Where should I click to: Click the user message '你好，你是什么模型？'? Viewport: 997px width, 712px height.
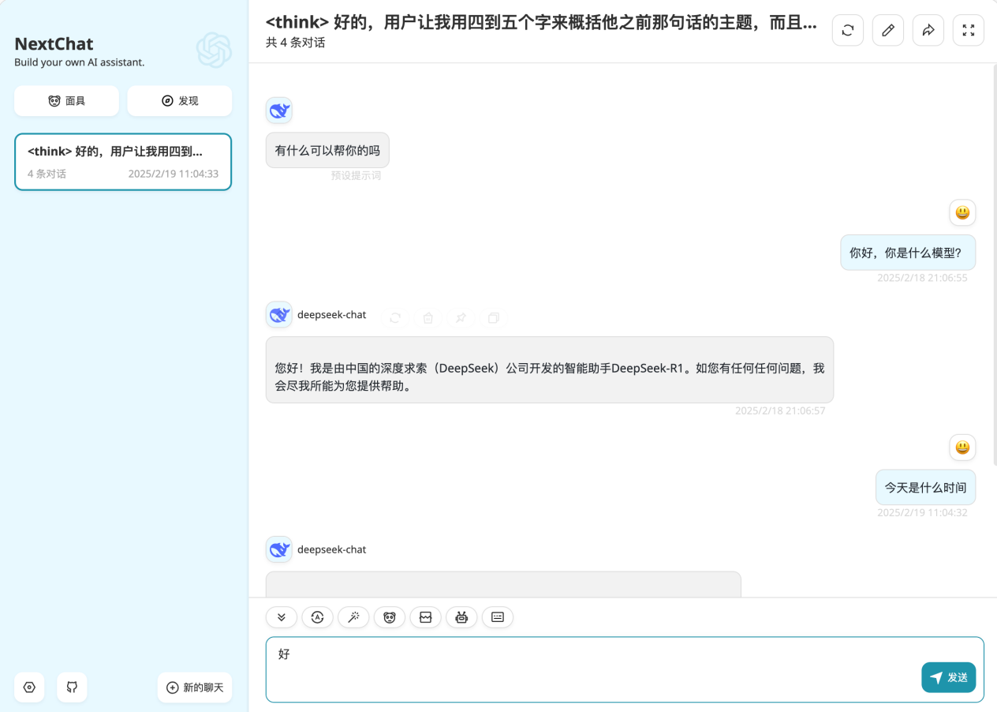(x=908, y=253)
